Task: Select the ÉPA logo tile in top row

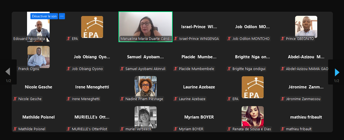Action: click(92, 27)
